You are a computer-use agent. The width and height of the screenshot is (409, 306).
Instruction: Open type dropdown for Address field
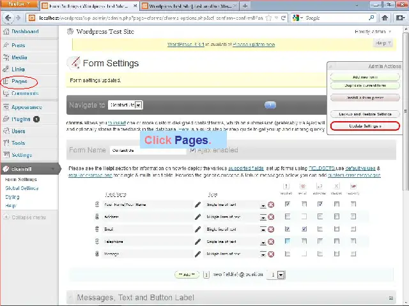coord(263,217)
